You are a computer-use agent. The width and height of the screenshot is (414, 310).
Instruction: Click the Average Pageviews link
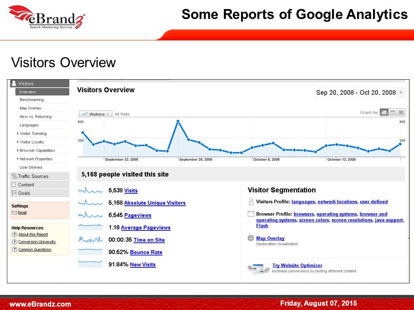click(x=145, y=227)
